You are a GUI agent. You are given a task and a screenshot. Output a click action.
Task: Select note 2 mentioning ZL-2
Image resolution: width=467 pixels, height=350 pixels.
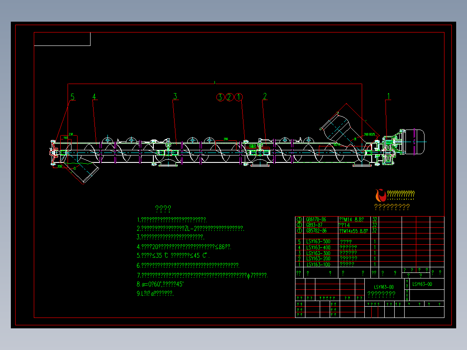190,228
